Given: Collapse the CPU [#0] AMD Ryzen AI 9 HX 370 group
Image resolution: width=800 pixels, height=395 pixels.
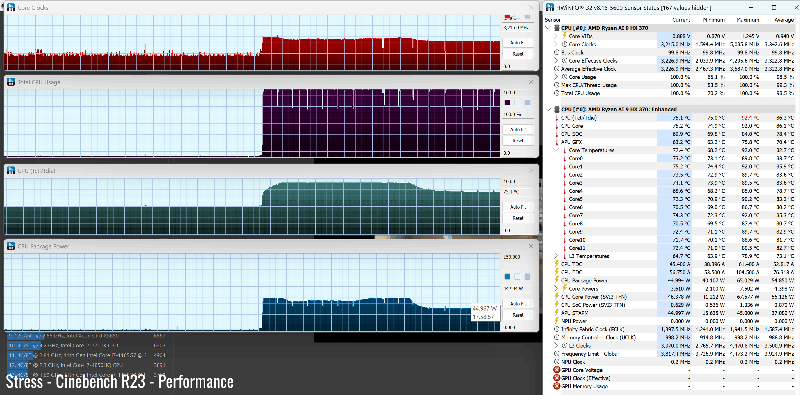Looking at the screenshot, I should [x=548, y=28].
